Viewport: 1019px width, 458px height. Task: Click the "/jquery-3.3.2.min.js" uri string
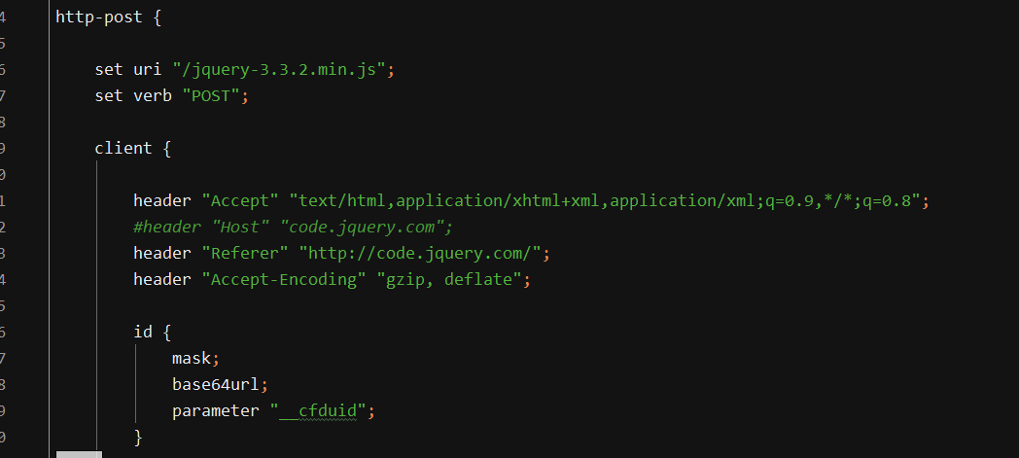click(279, 69)
